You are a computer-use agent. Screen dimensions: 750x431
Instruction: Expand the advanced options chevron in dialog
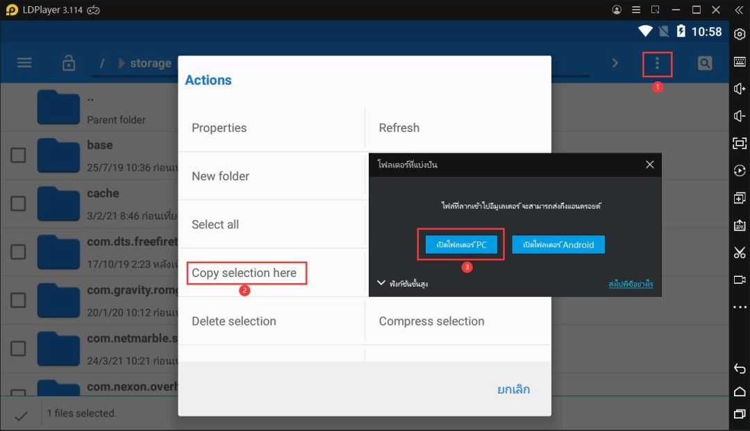[x=381, y=283]
